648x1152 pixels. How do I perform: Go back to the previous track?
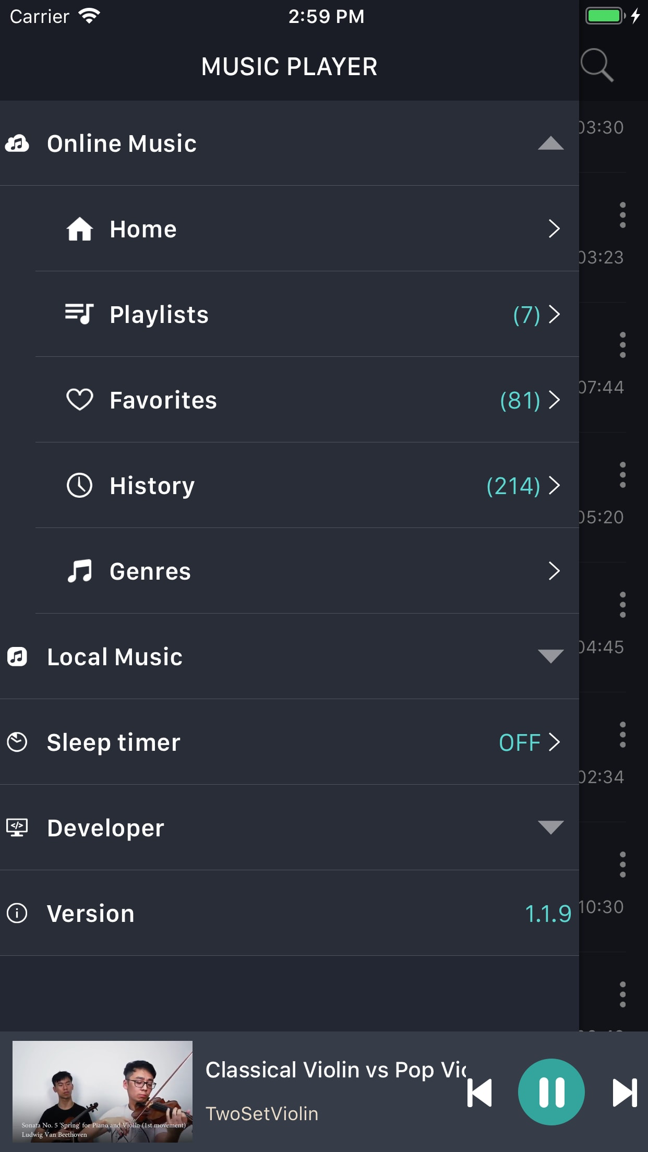[479, 1093]
